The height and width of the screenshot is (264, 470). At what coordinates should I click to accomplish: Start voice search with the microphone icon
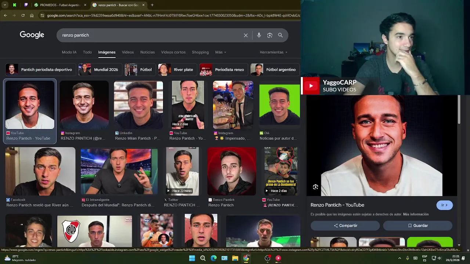pyautogui.click(x=259, y=35)
